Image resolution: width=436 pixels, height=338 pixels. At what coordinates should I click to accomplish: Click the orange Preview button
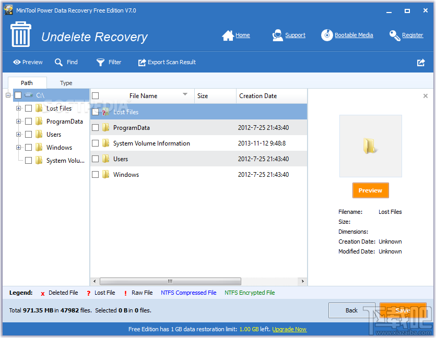(370, 190)
